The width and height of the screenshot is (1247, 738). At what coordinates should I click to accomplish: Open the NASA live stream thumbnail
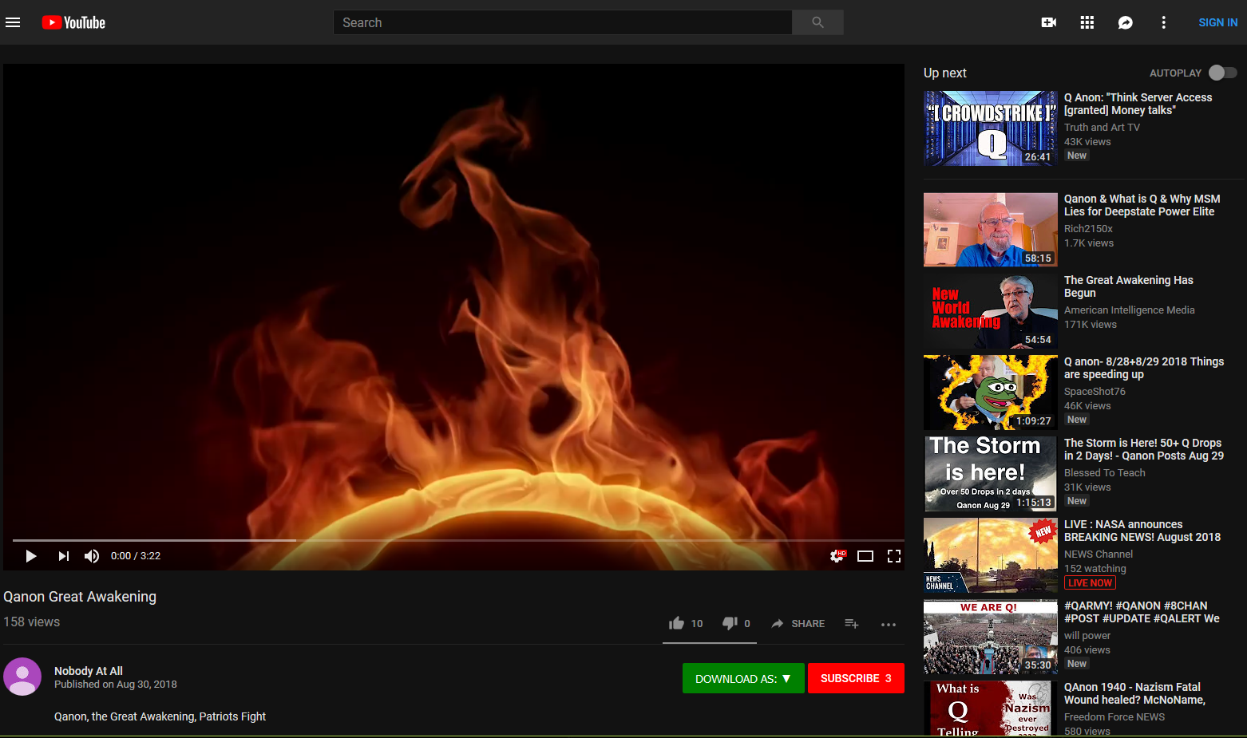(991, 555)
